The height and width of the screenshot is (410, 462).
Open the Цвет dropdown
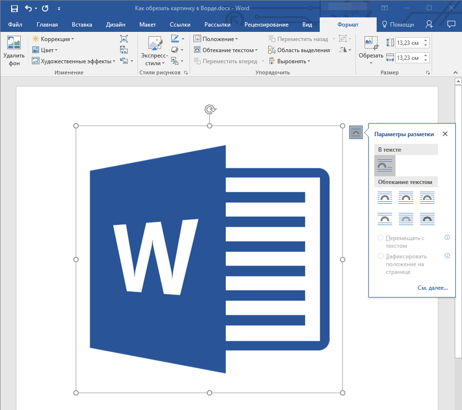[45, 50]
